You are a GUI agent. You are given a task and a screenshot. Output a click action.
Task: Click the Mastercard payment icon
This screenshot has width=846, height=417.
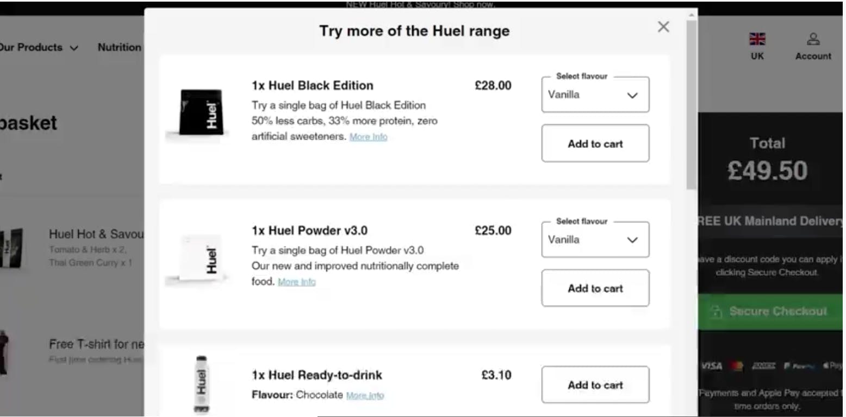click(x=737, y=366)
